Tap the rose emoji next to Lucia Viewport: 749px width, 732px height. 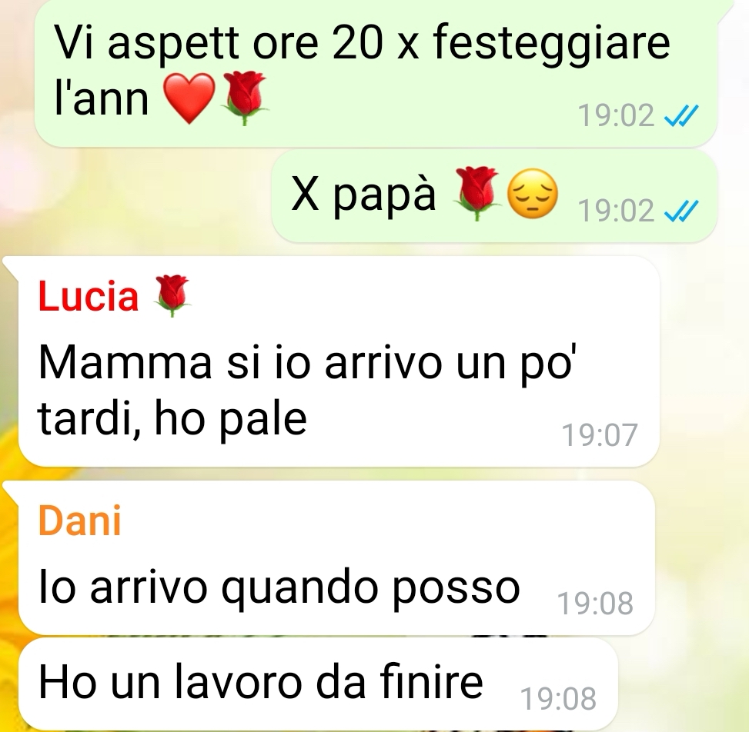[172, 296]
